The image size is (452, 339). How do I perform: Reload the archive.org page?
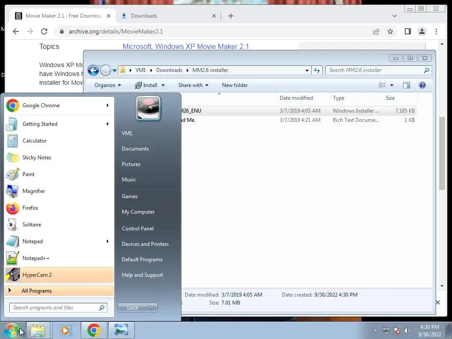[44, 31]
